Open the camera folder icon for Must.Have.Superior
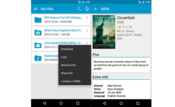The height and width of the screenshot is (107, 175). [x=38, y=33]
